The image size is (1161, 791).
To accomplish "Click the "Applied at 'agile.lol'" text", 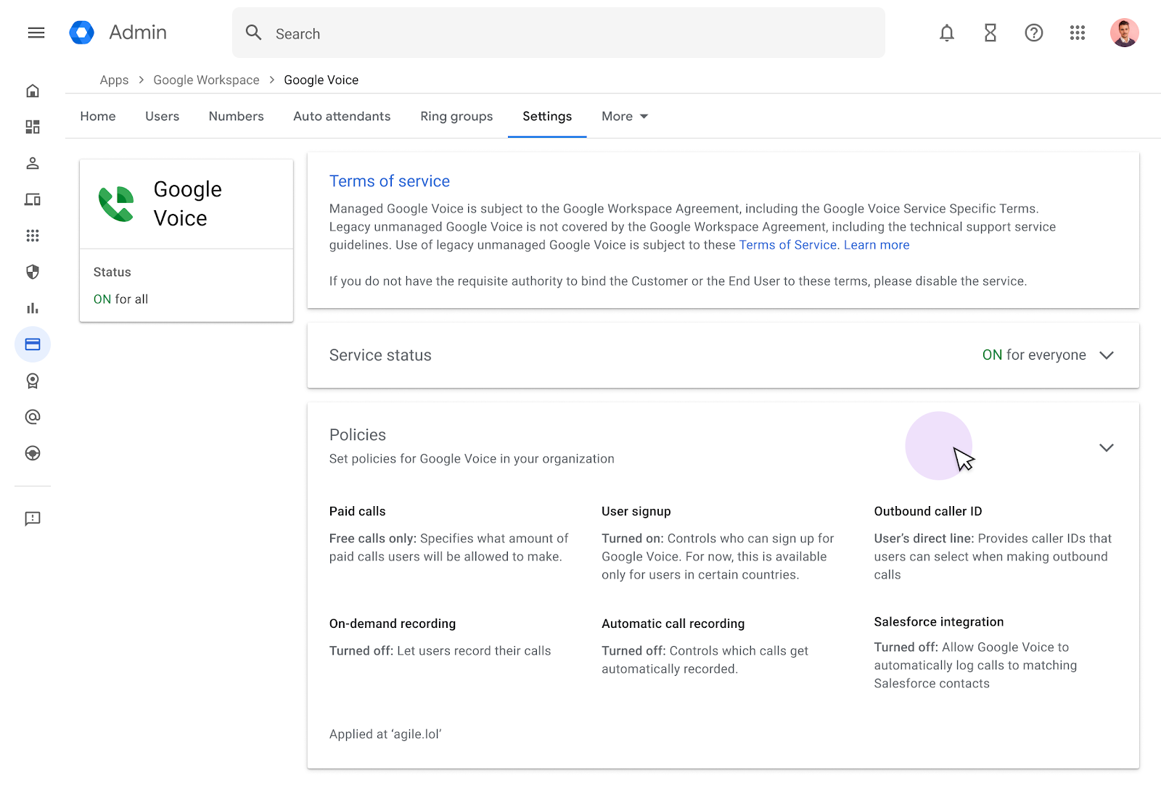I will point(385,734).
